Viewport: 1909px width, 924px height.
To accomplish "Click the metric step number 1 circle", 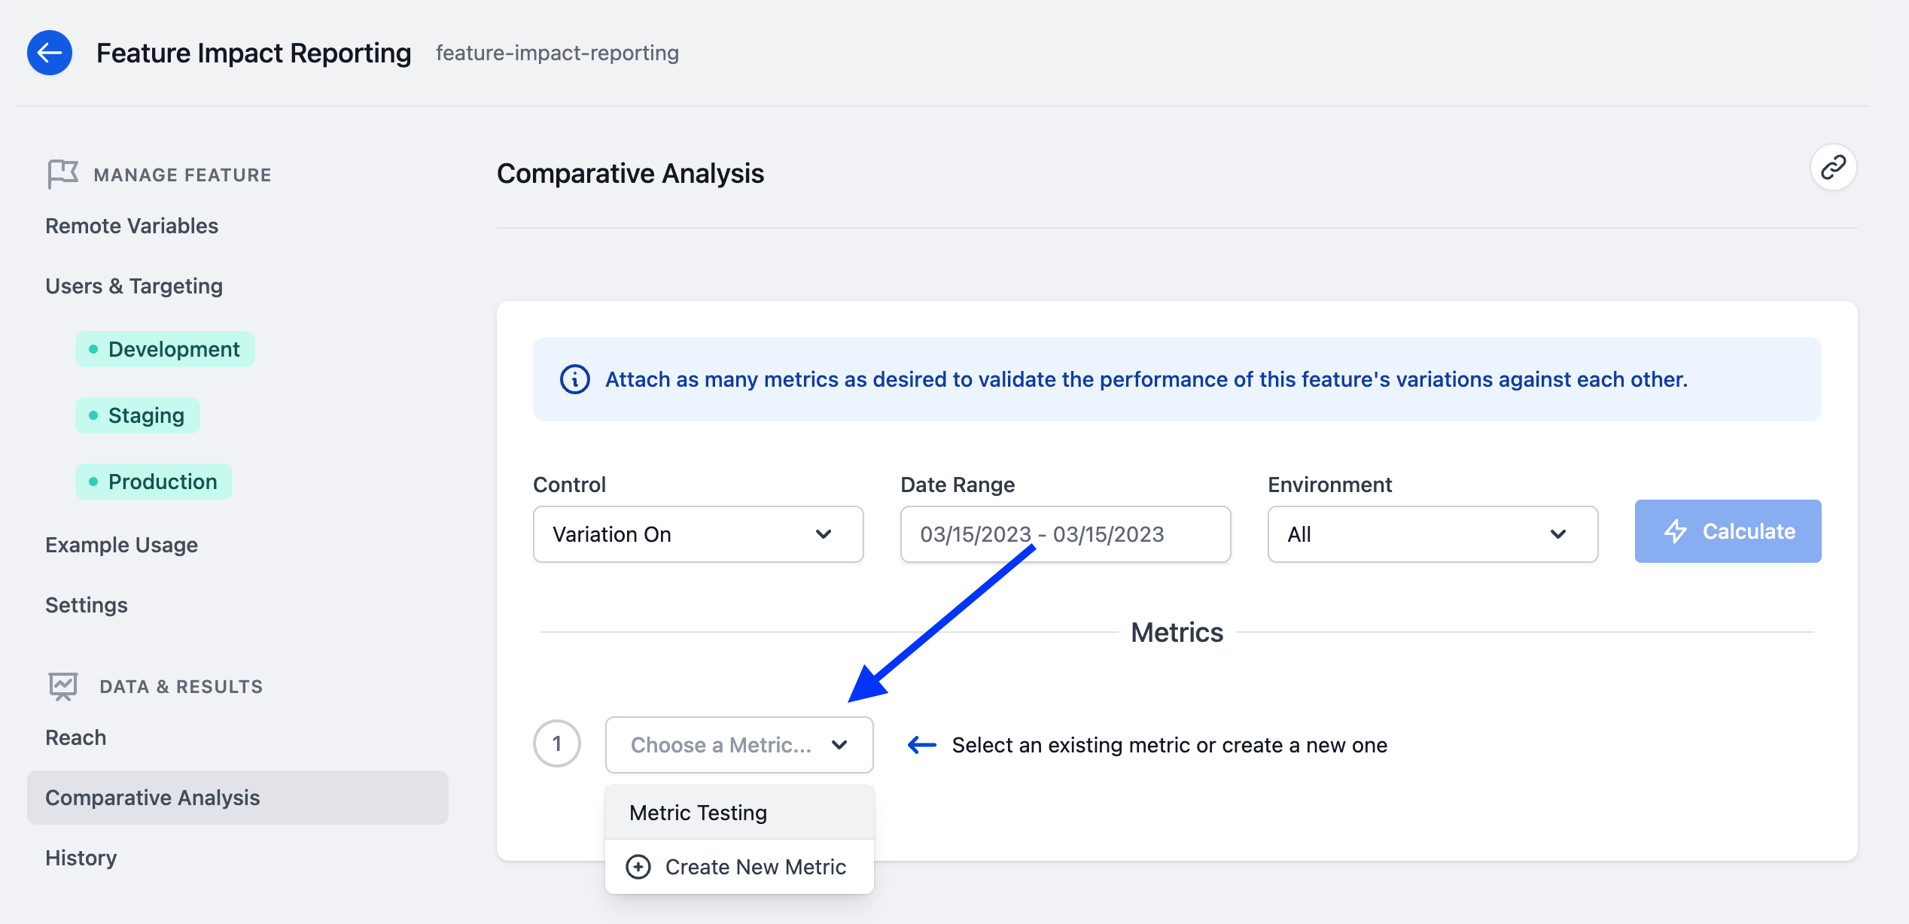I will point(557,743).
